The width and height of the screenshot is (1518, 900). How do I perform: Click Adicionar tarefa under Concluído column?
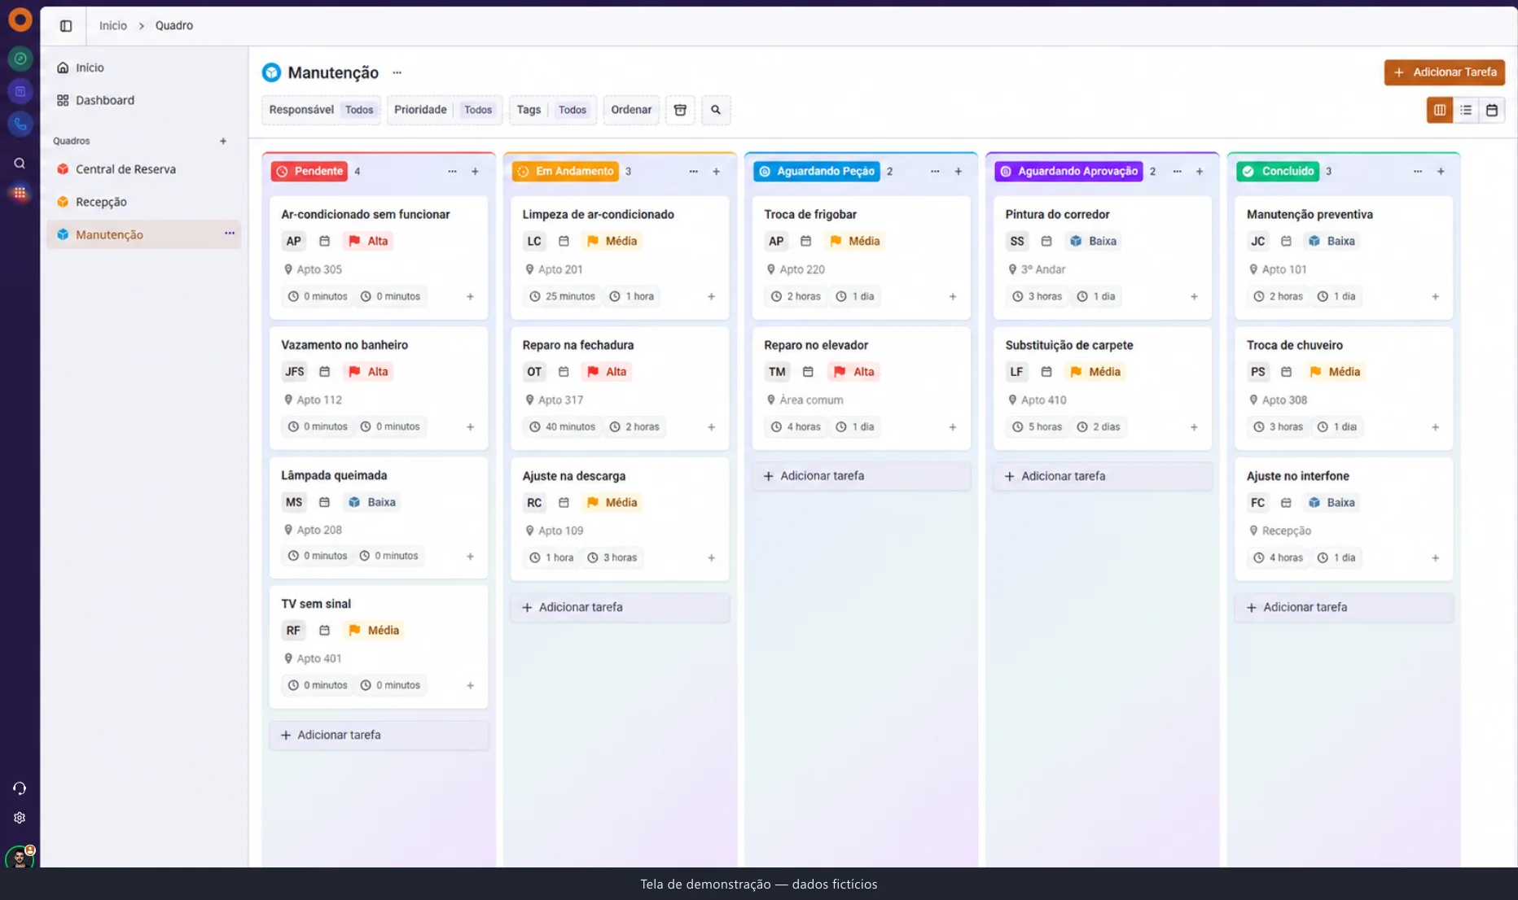1344,607
